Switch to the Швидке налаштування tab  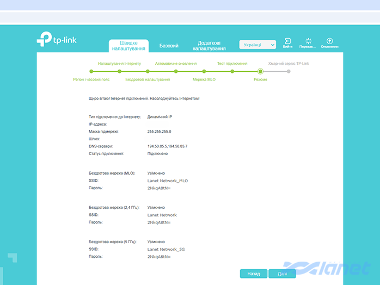tap(128, 46)
